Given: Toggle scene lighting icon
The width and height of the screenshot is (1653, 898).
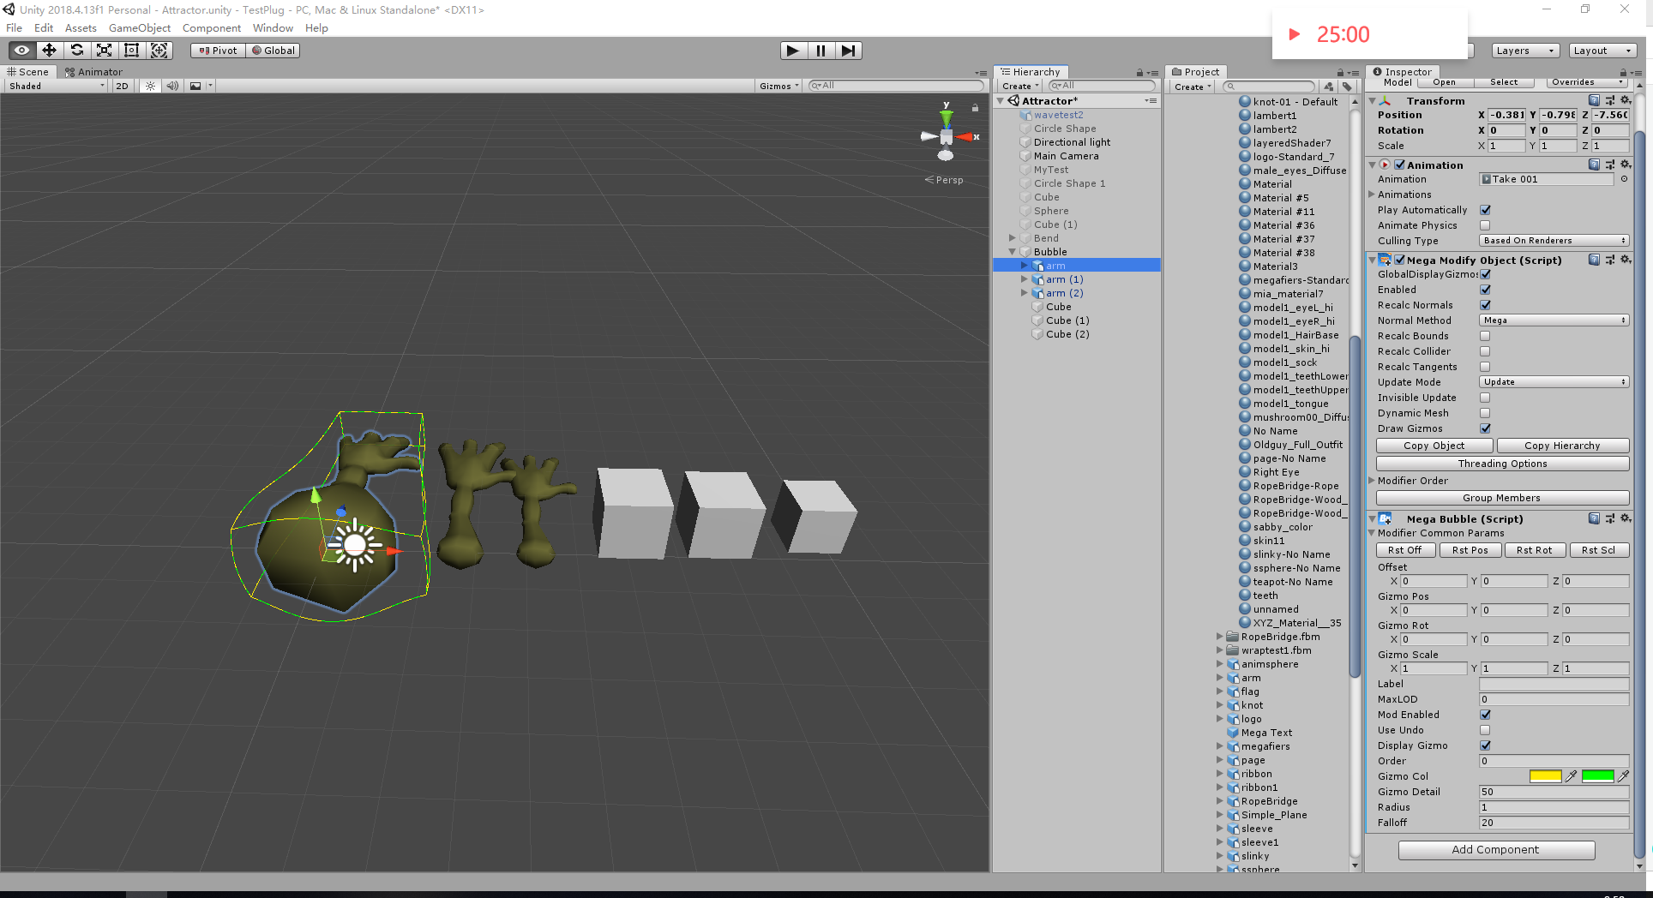Looking at the screenshot, I should (150, 86).
